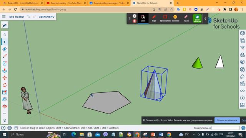This screenshot has width=246, height=138.
Task: Select the Line pencil tool
Action: [x=5, y=56]
